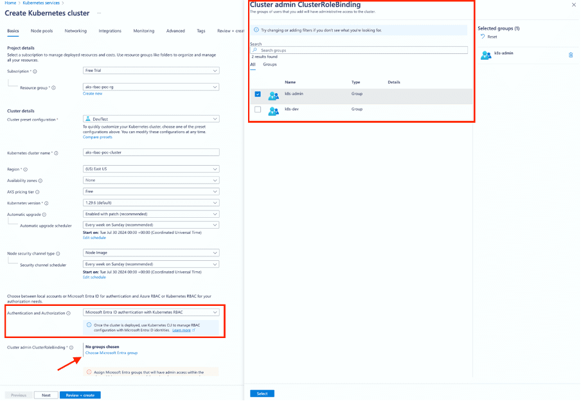Screen dimensions: 581x401
Task: Close the ClusterRoleBinding panel
Action: [x=573, y=4]
